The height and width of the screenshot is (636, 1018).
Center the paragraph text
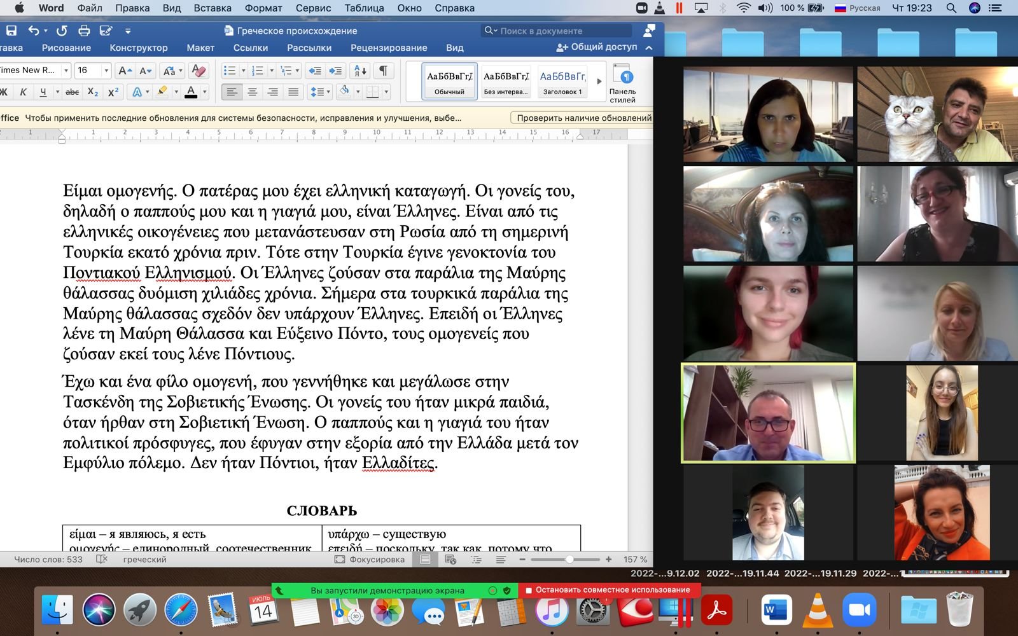[x=253, y=92]
